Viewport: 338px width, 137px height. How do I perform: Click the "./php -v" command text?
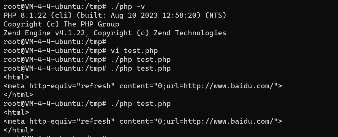coord(128,6)
